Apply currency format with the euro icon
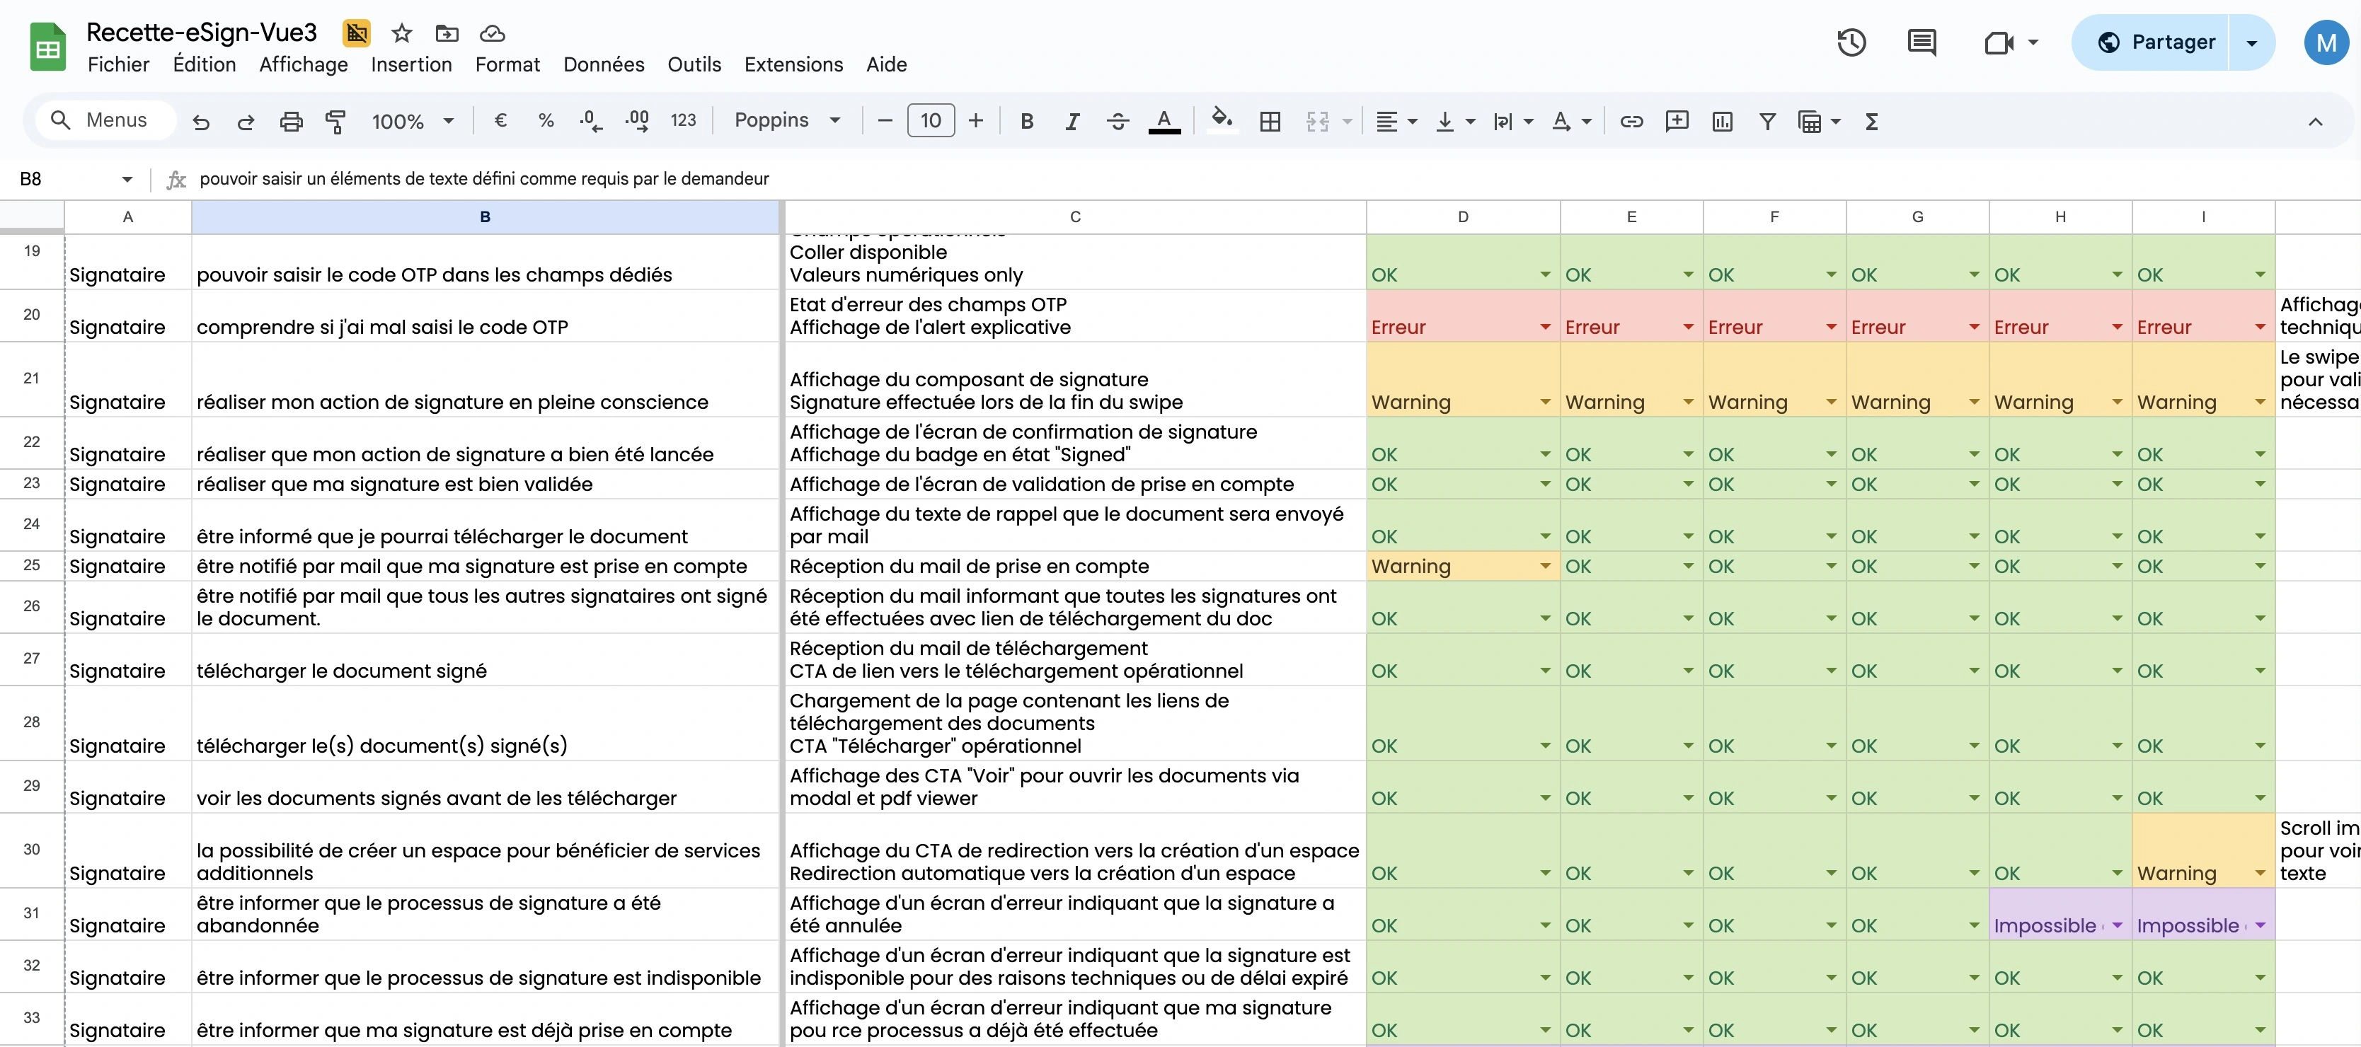 click(x=500, y=120)
